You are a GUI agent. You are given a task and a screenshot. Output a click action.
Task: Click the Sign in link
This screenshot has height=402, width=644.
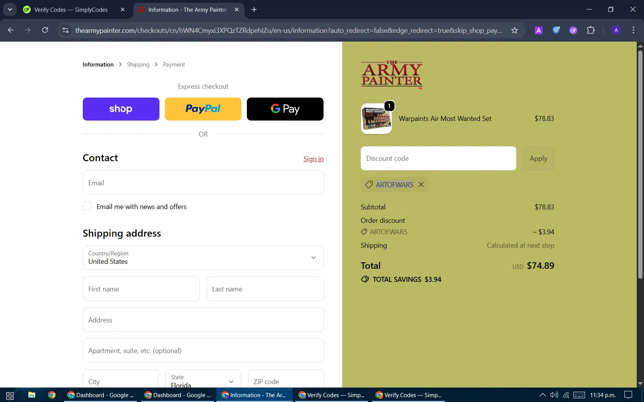tap(313, 159)
